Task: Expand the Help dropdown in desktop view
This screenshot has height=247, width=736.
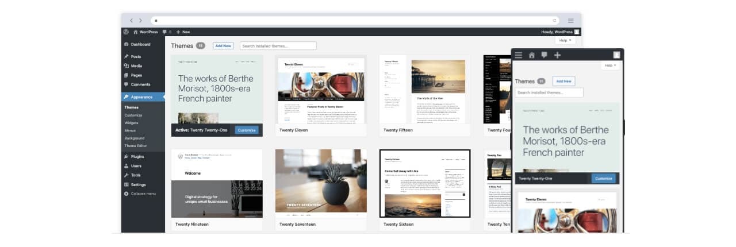Action: [565, 40]
